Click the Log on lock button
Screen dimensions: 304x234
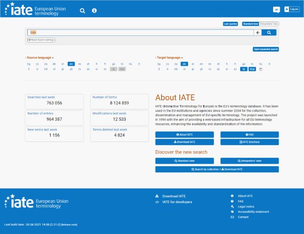click(292, 9)
